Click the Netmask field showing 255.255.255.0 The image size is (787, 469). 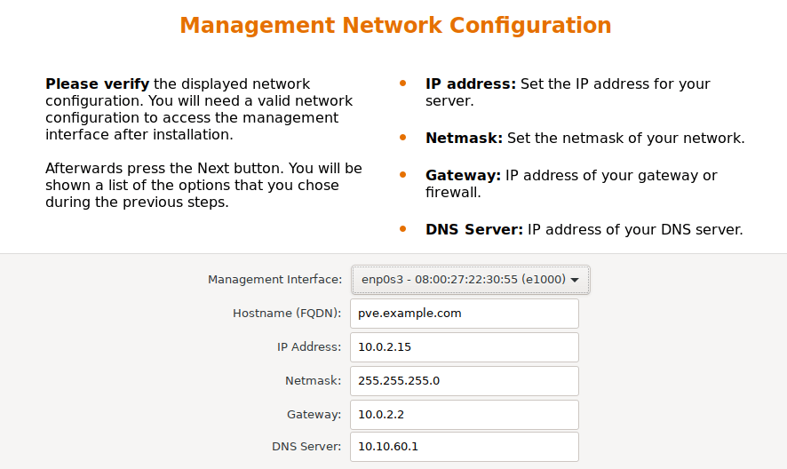[465, 381]
